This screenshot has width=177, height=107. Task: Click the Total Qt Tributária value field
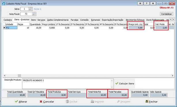[x=37, y=95]
